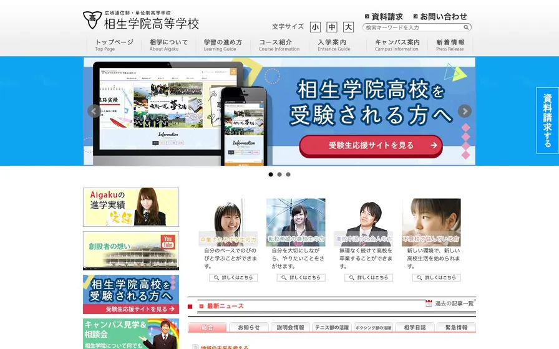
Task: Click text 自分のペースでのびのびと学ぶことができます。
Action: tap(230, 259)
